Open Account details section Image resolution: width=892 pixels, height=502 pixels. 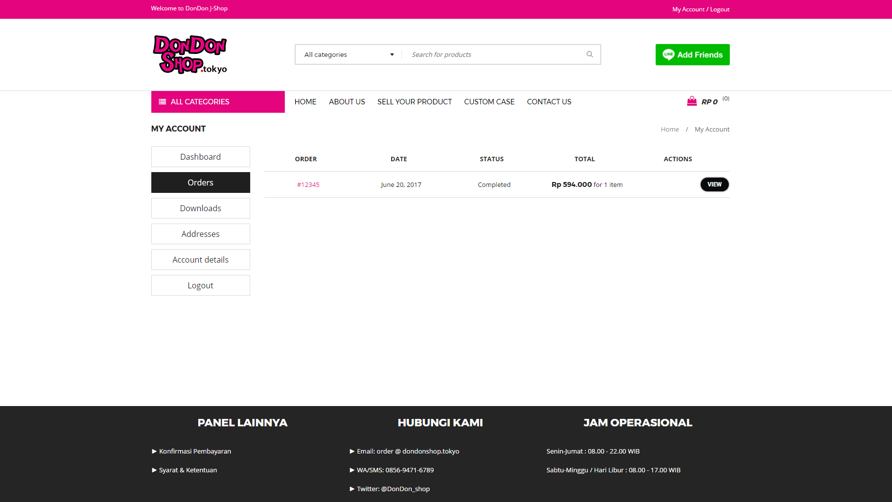click(x=200, y=260)
